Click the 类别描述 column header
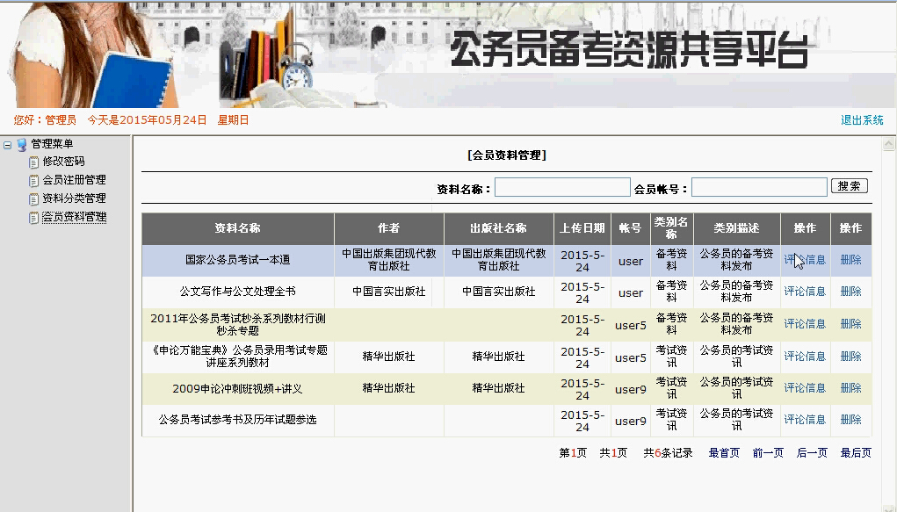The image size is (897, 512). pyautogui.click(x=737, y=228)
